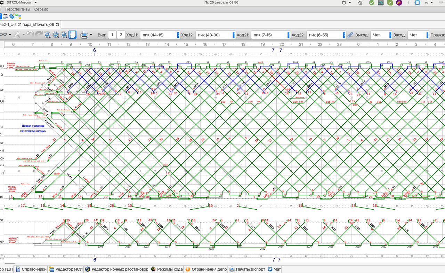Click the horizontal scrollbar thumb below the graph
Viewport: 445px width, 273px height.
[9, 264]
